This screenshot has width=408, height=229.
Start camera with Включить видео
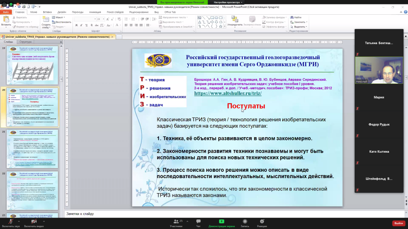coord(34,223)
